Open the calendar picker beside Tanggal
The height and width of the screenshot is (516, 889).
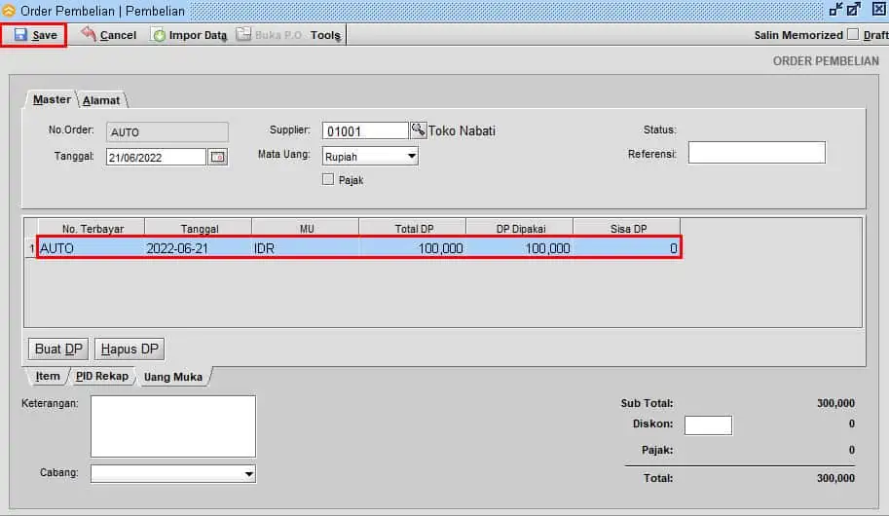coord(218,157)
